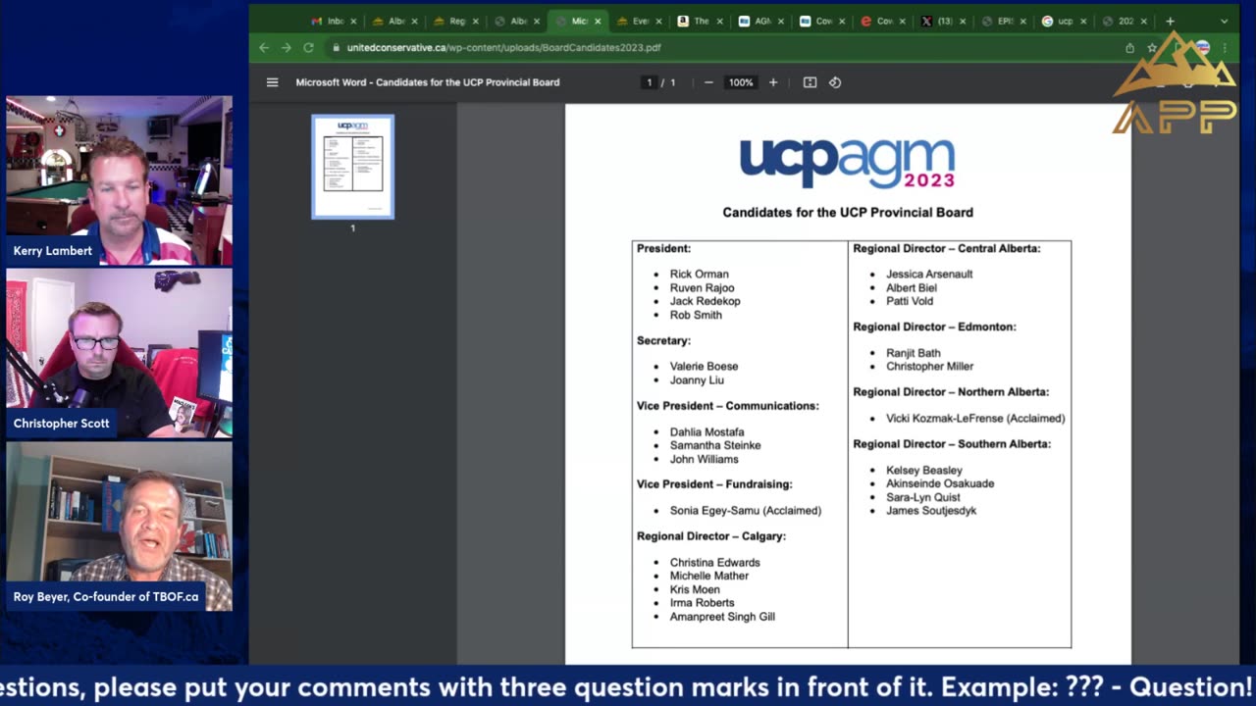The height and width of the screenshot is (706, 1256).
Task: Select page 1 thumbnail in sidebar
Action: click(x=353, y=167)
